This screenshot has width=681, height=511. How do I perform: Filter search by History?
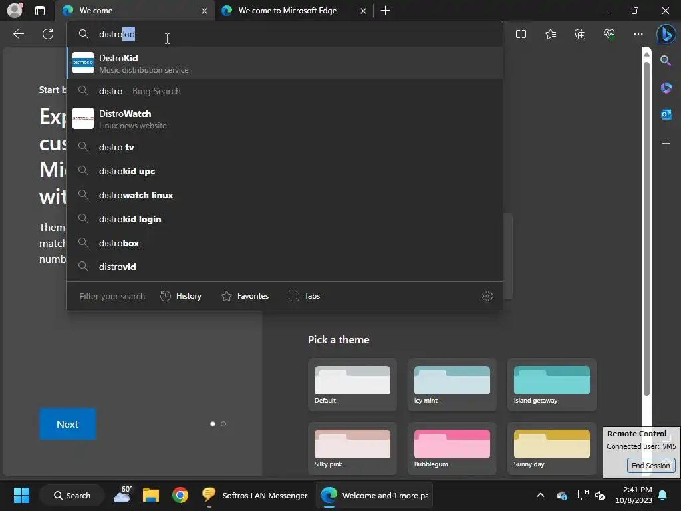tap(181, 296)
